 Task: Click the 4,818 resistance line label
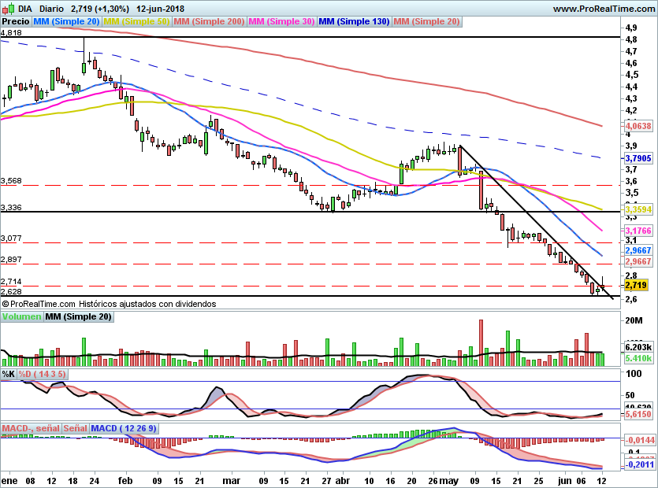pos(11,33)
